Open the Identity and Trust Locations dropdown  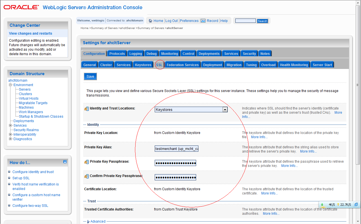click(225, 110)
